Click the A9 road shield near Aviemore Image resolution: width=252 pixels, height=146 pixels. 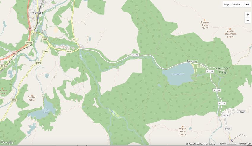coord(30,29)
